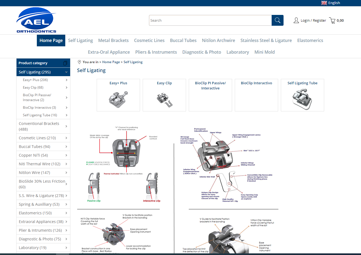
Task: Click the breadcrumb location pin icon
Action: (x=79, y=62)
